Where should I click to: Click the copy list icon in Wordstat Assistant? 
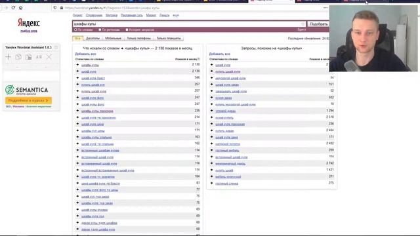tap(18, 57)
